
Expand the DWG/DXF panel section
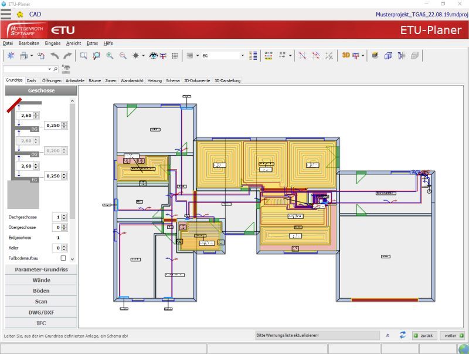click(x=41, y=312)
